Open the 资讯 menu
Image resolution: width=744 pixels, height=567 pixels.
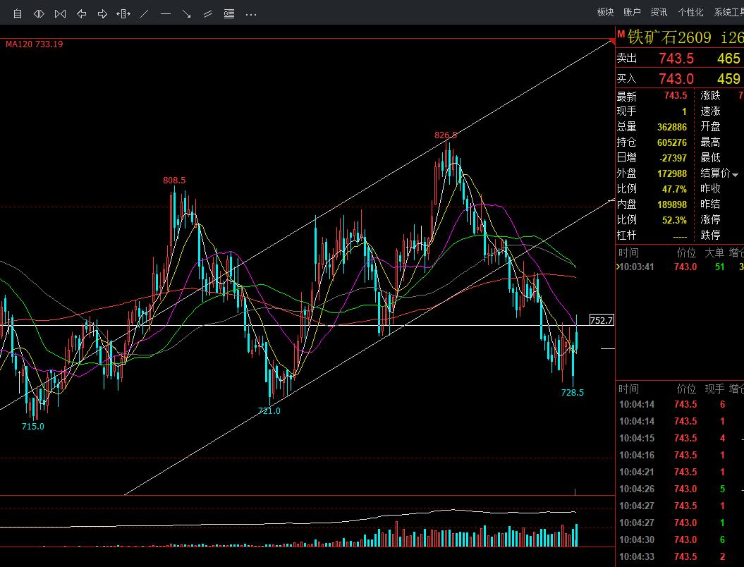[x=658, y=12]
